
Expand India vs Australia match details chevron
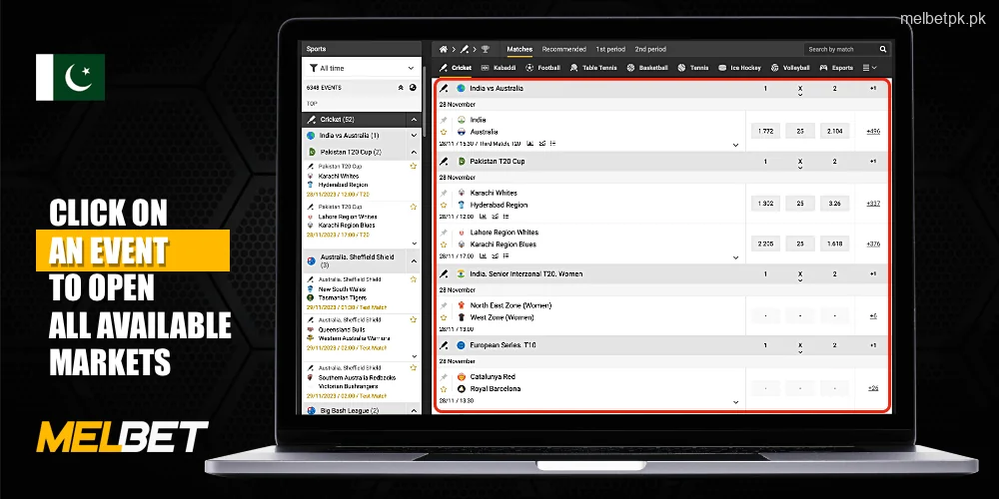pos(735,145)
